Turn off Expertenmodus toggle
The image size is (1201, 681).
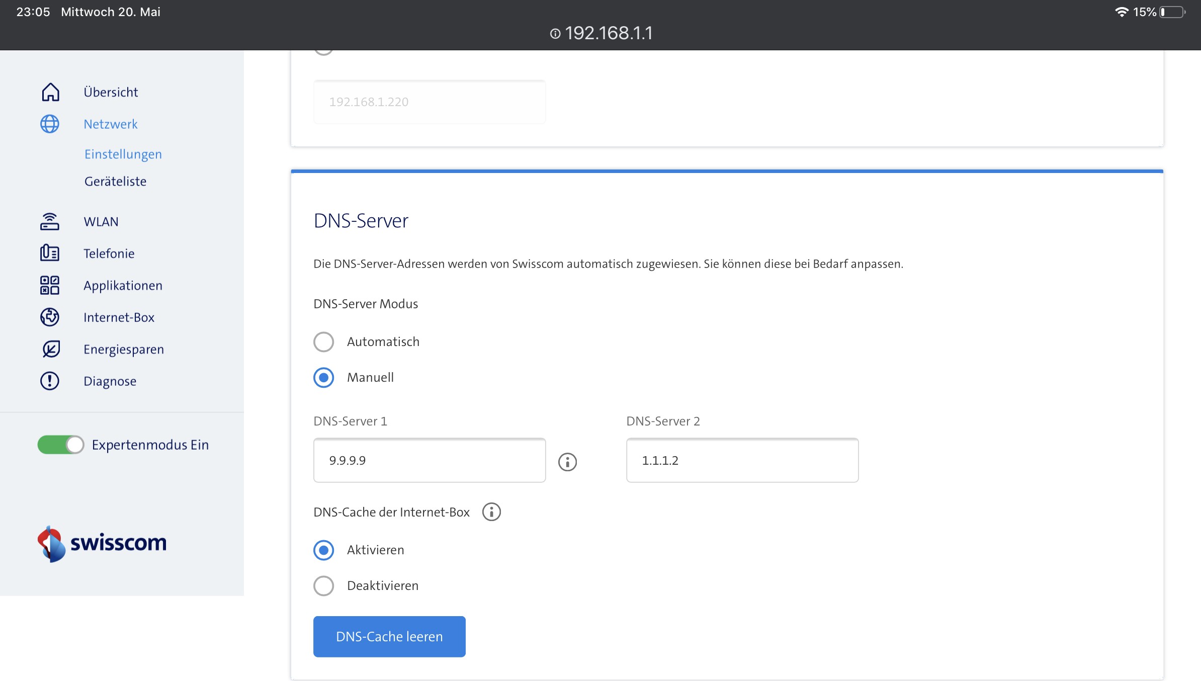pyautogui.click(x=61, y=445)
